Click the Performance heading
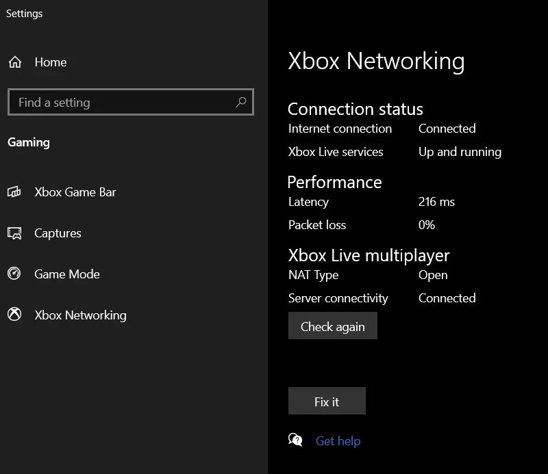This screenshot has width=548, height=474. point(334,183)
